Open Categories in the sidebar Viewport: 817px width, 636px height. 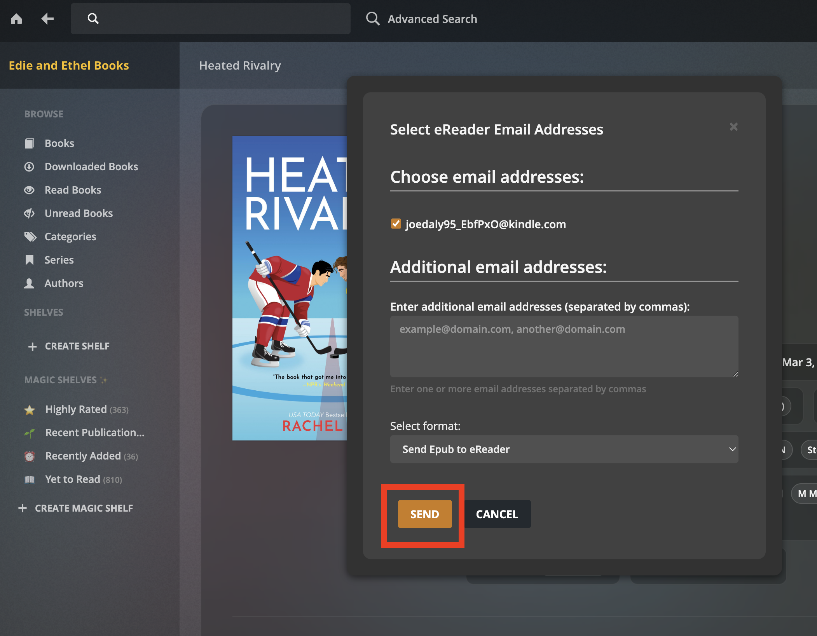(x=70, y=237)
